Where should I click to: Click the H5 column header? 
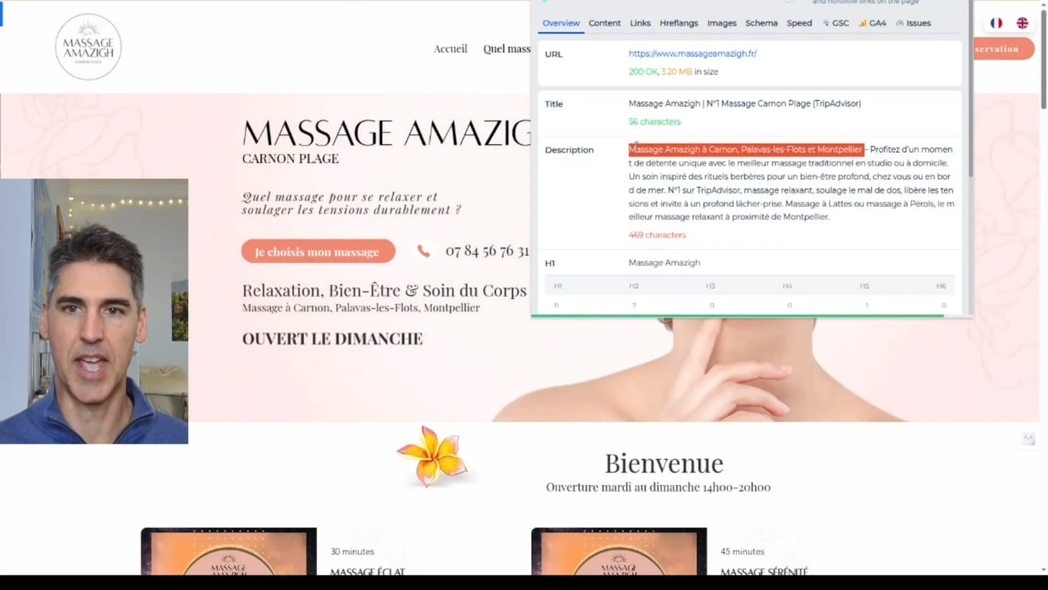(864, 286)
